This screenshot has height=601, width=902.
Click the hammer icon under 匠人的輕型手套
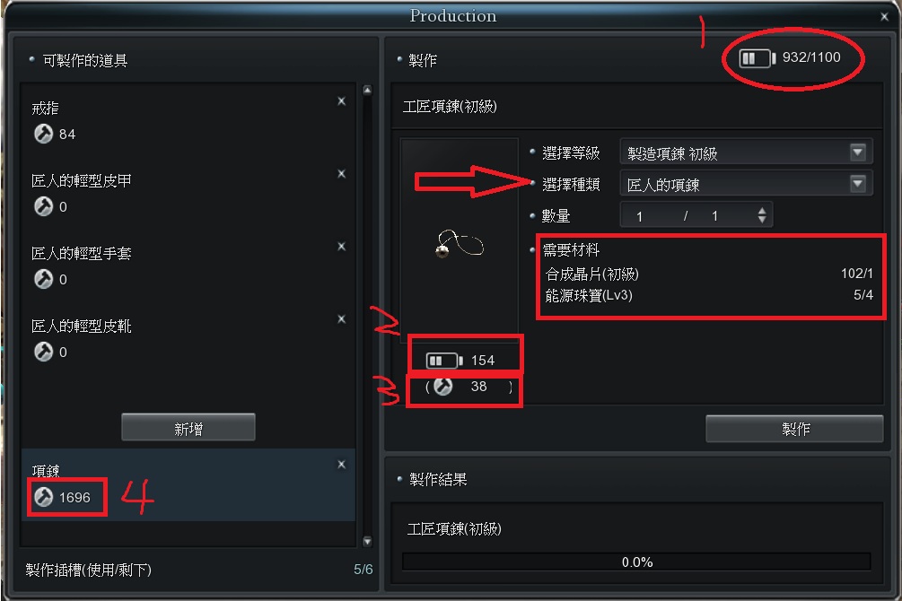pyautogui.click(x=43, y=279)
